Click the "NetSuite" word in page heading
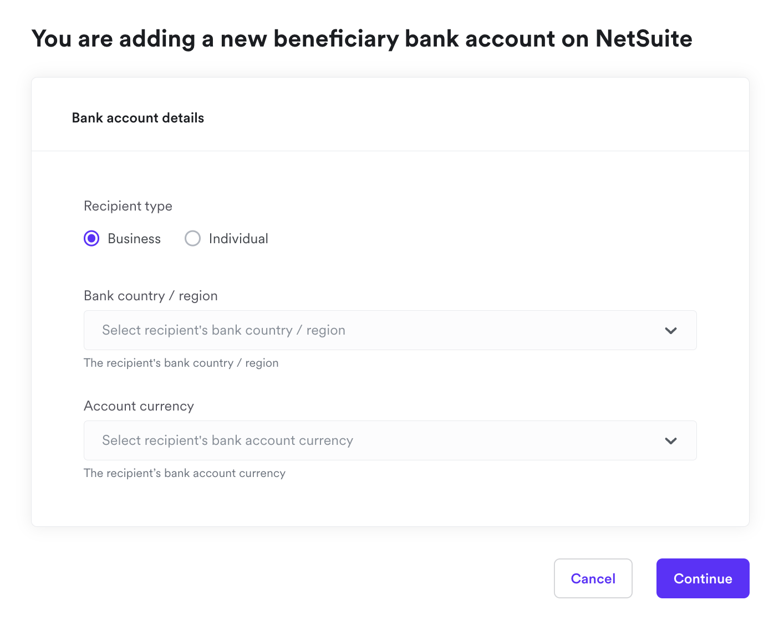784x636 pixels. (644, 39)
